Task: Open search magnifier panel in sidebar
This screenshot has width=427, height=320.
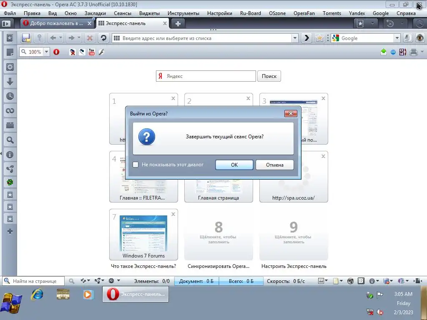Action: point(10,140)
